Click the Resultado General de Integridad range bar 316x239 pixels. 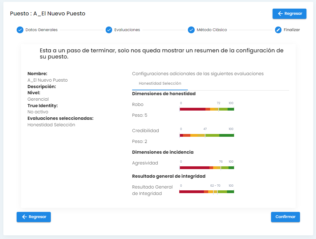[x=207, y=192]
